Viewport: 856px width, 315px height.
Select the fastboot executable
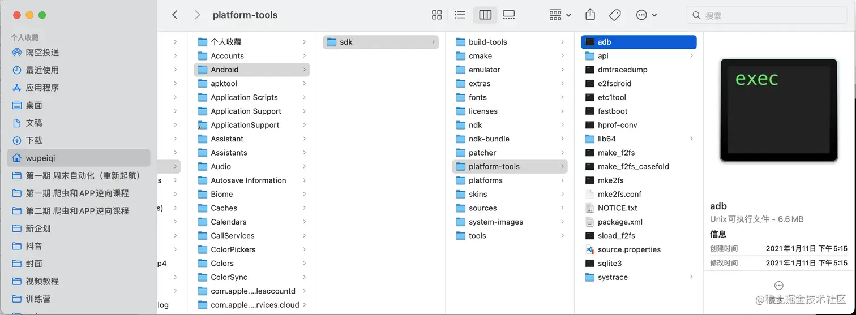[613, 111]
